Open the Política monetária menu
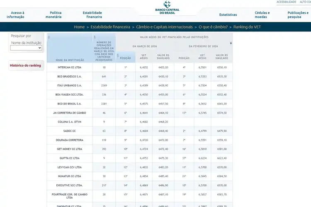 [x=53, y=15]
